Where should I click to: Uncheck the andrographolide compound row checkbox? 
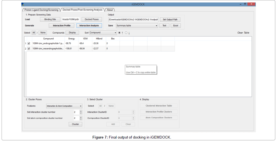pos(29,43)
